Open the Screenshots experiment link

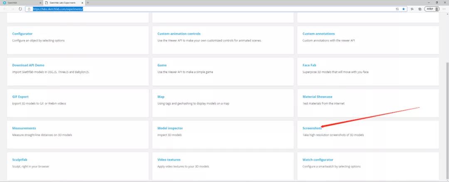(x=312, y=128)
